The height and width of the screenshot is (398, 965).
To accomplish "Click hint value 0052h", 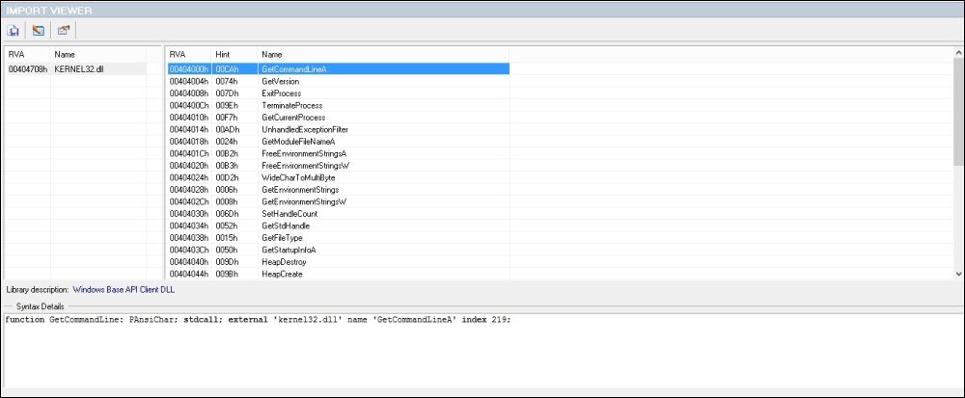I will pyautogui.click(x=227, y=226).
